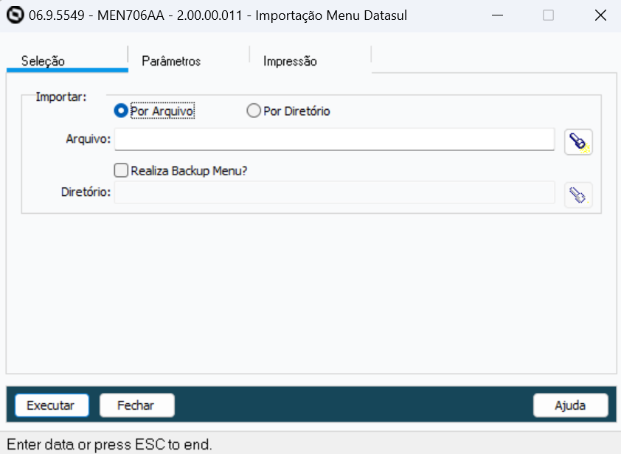Select the Por Arquivo radio button
The height and width of the screenshot is (454, 621).
click(120, 111)
